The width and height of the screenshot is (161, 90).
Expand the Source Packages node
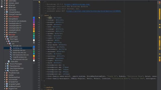coord(6,64)
